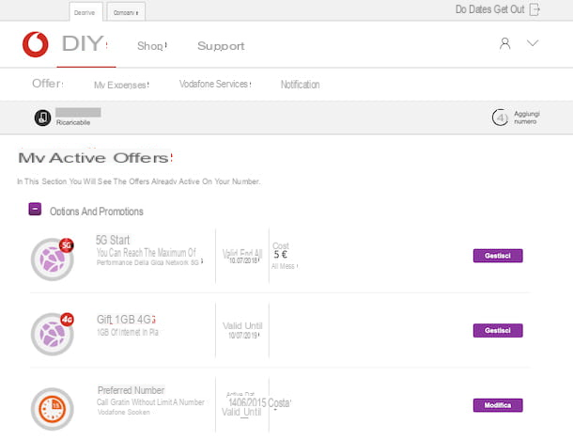Click Gestisci for Gift 1GB 4G
573x440 pixels.
click(x=498, y=330)
